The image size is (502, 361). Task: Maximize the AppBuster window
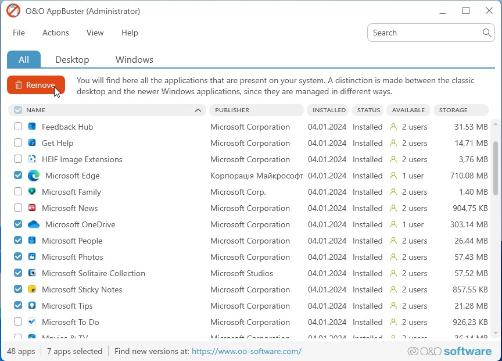coord(466,11)
